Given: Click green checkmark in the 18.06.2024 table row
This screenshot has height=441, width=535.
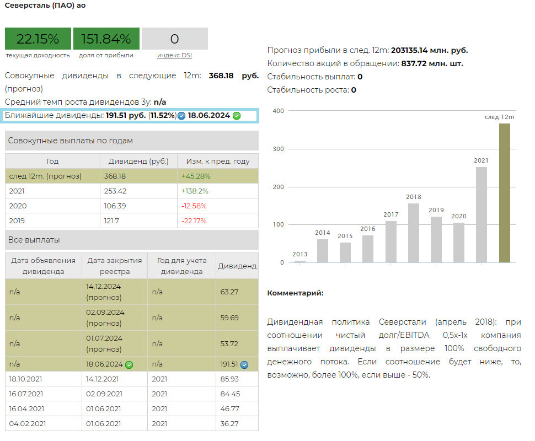Looking at the screenshot, I should (x=129, y=364).
